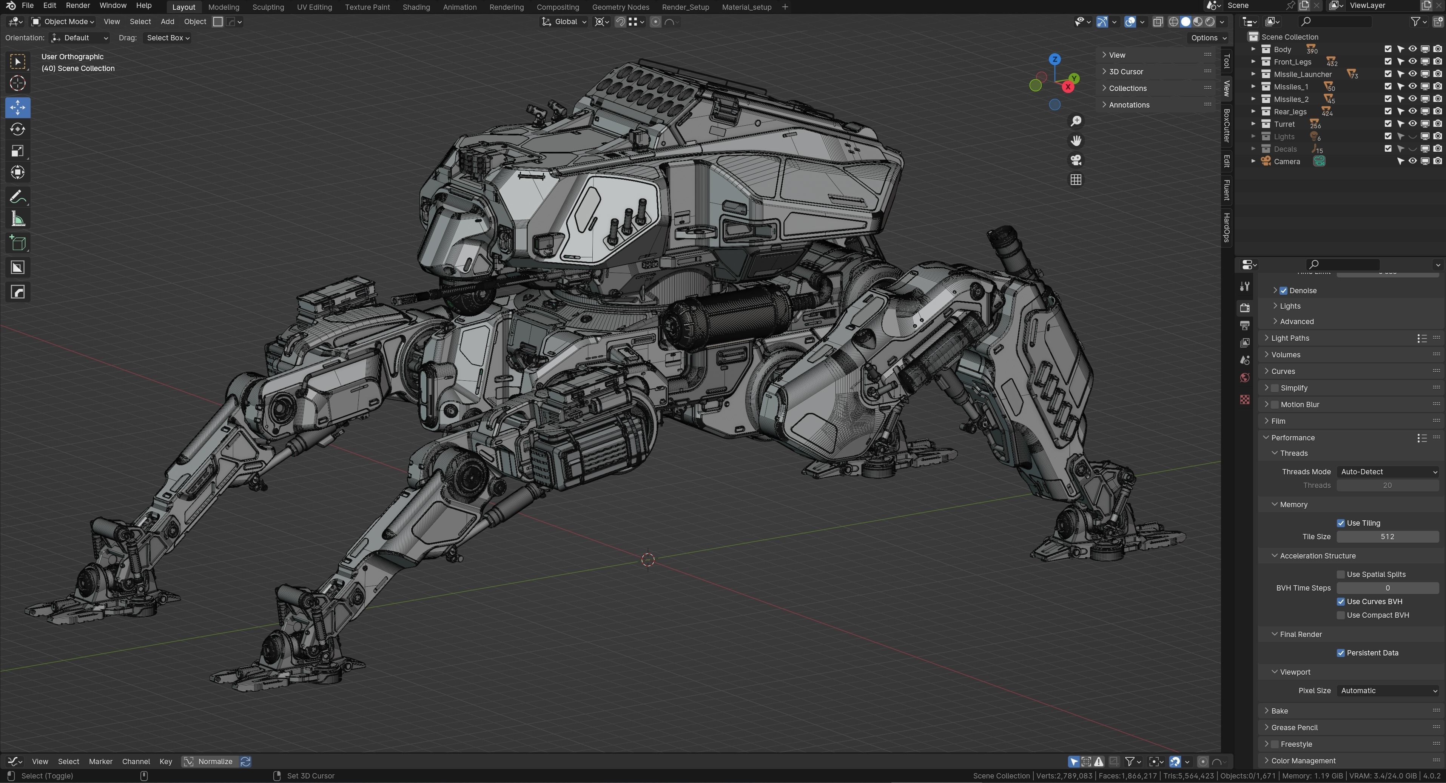
Task: Enable Use Spatial Splits checkbox
Action: point(1340,574)
